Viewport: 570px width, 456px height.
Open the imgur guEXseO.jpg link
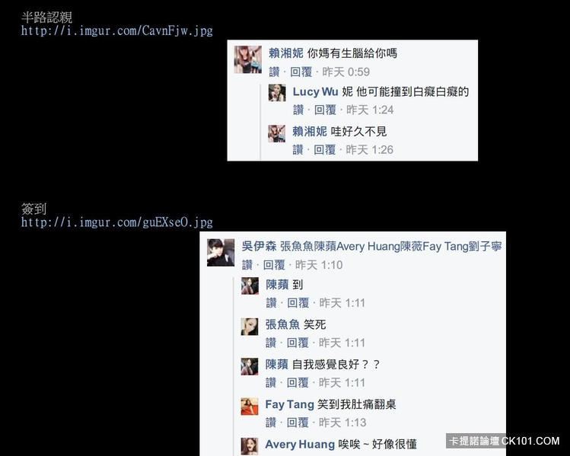tap(116, 222)
